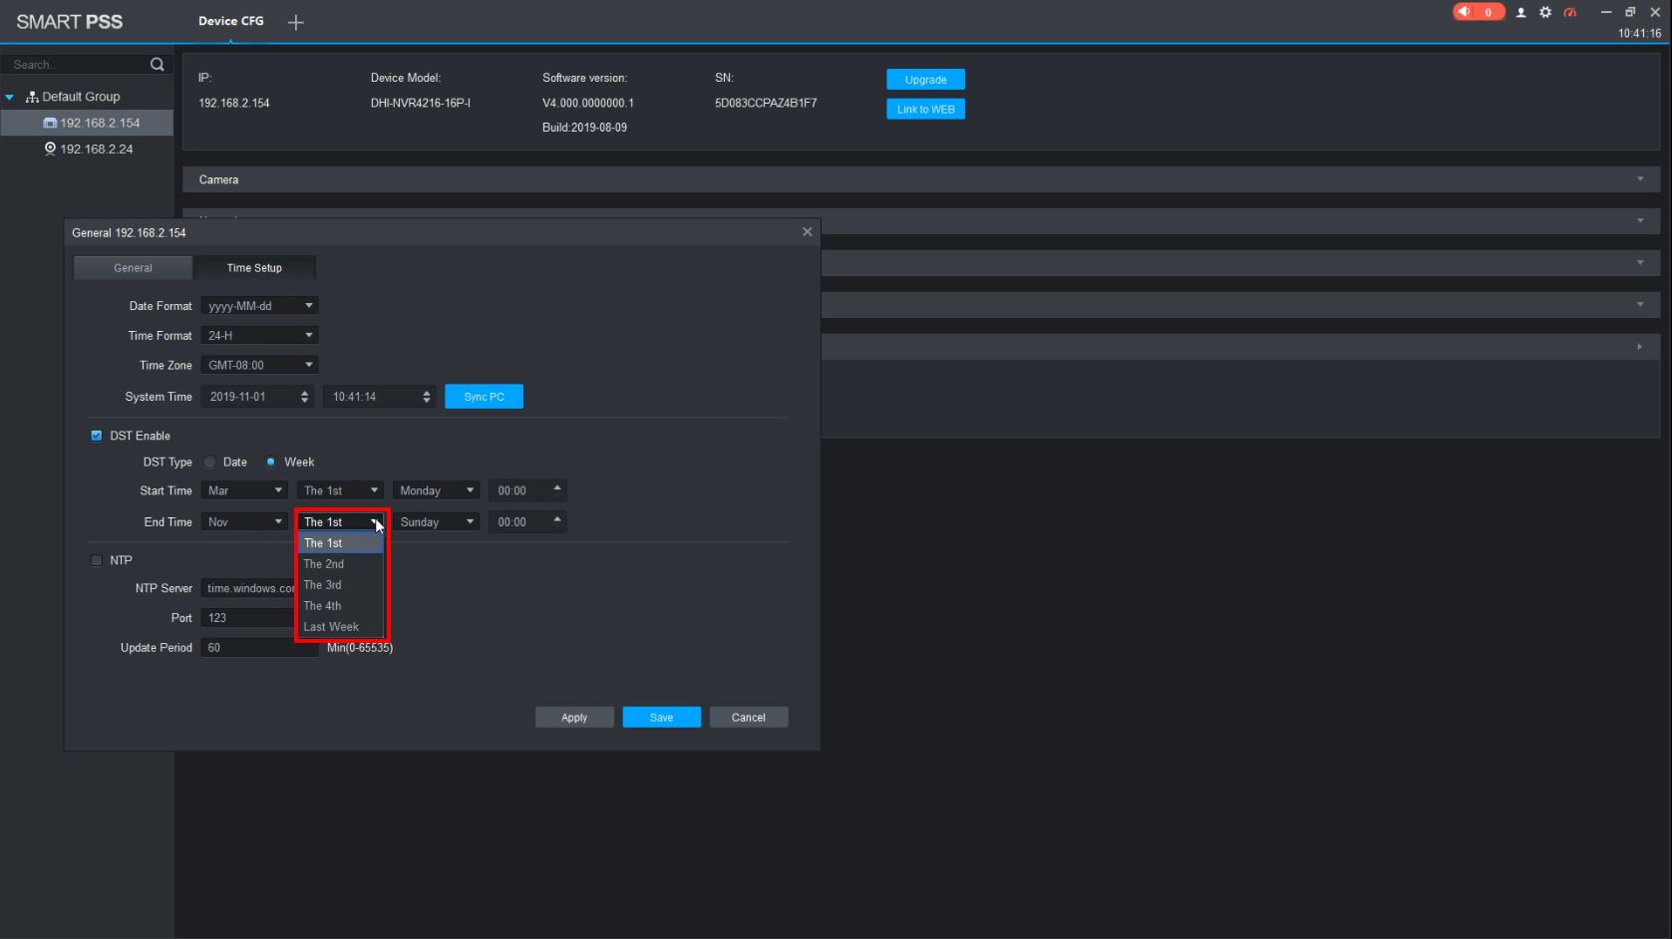Open the settings gear icon
The height and width of the screenshot is (939, 1672).
pos(1545,13)
